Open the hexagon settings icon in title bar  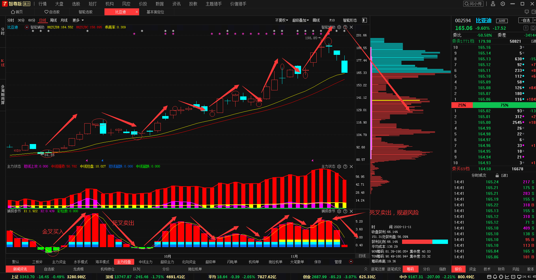point(503,4)
